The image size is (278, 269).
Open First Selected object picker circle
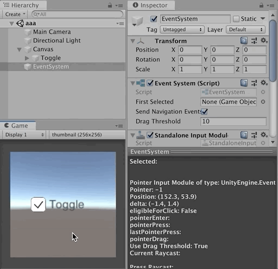(x=263, y=102)
